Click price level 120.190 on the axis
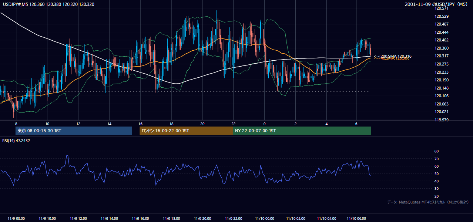Image resolution: width=473 pixels, height=222 pixels. tap(441, 80)
